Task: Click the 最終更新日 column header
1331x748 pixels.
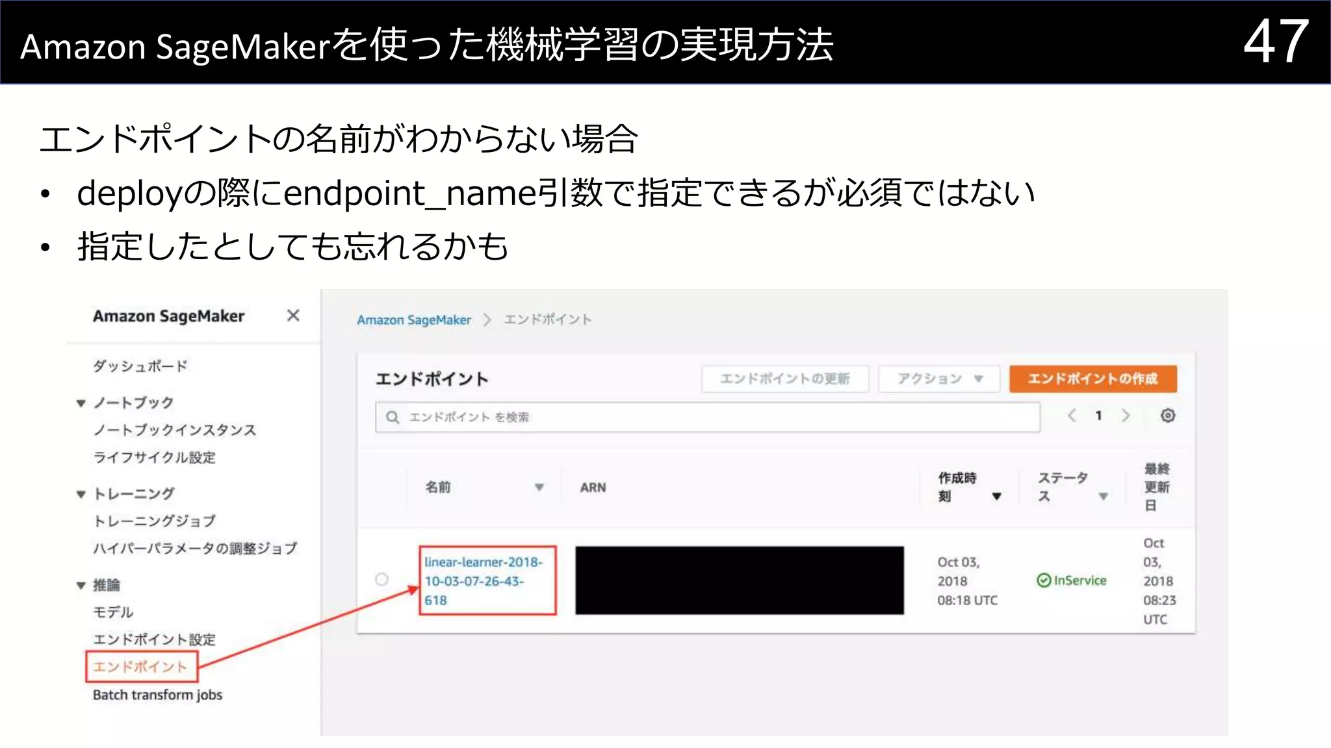Action: pos(1157,487)
